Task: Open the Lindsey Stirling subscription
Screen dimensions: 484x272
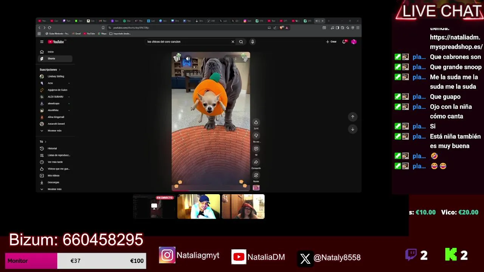Action: [x=55, y=76]
